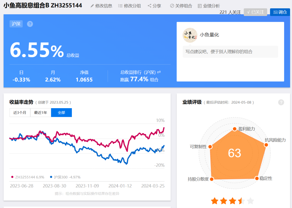Click the 调仓 rebalance button
Image resolution: width=292 pixels, height=208 pixels.
coord(280,12)
